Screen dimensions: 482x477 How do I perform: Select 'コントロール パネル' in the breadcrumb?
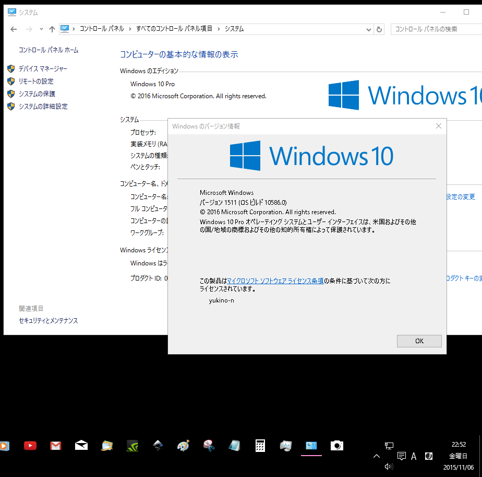102,29
